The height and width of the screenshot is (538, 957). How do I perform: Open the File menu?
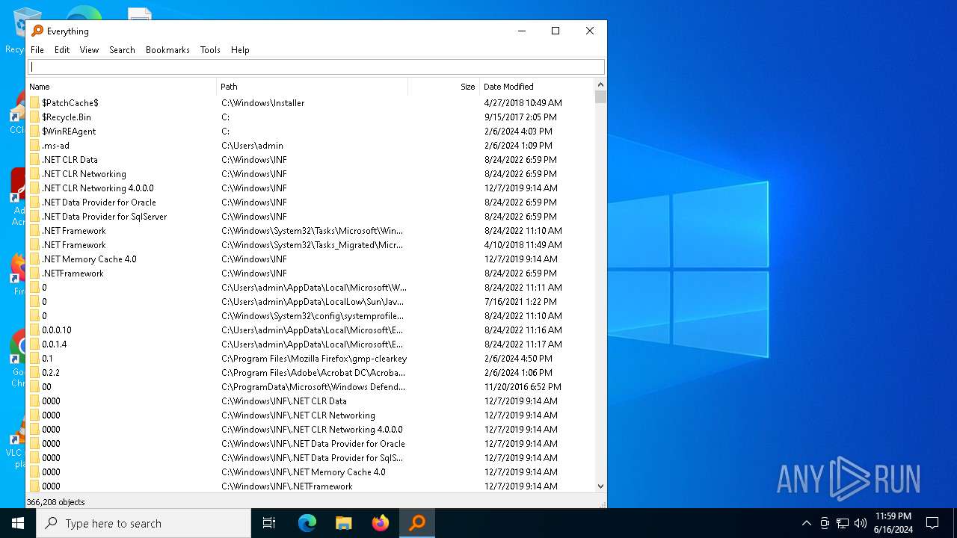coord(37,50)
